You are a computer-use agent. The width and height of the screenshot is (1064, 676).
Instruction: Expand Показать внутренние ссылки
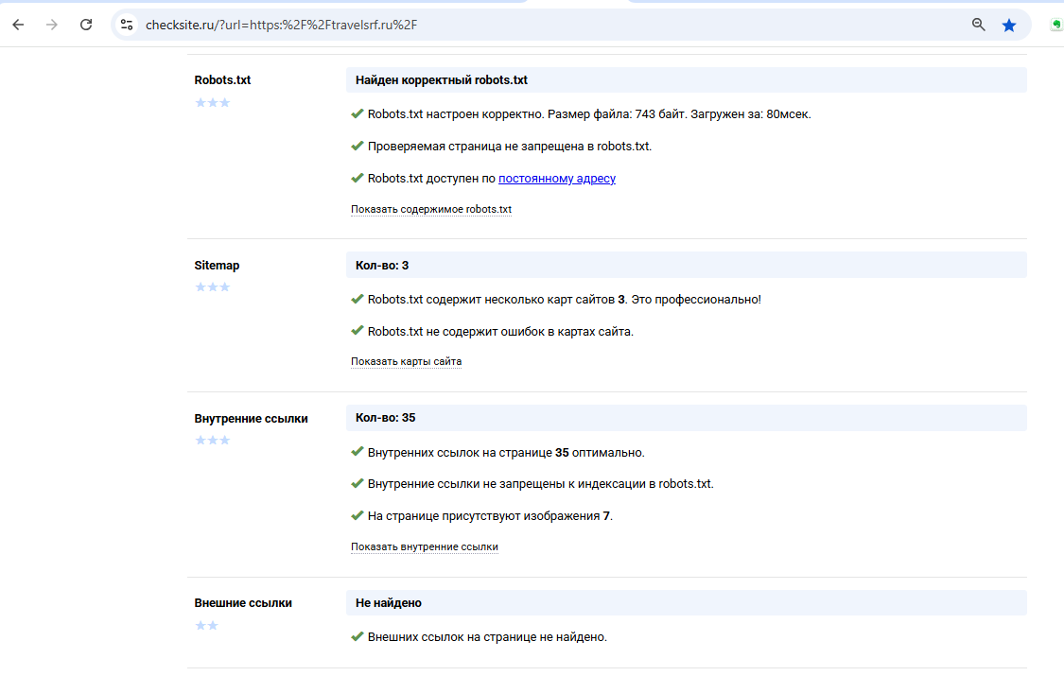coord(424,546)
